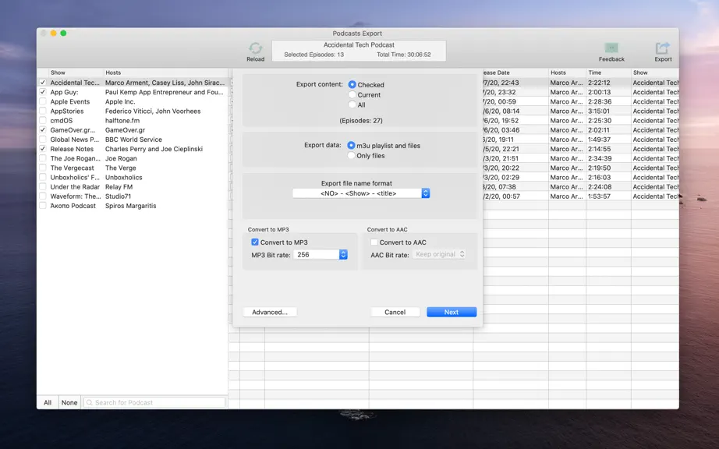Uncheck the Release Notes podcast checkbox
Image resolution: width=719 pixels, height=449 pixels.
point(43,149)
